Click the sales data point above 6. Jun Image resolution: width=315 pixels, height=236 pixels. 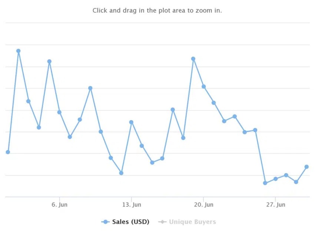[59, 112]
